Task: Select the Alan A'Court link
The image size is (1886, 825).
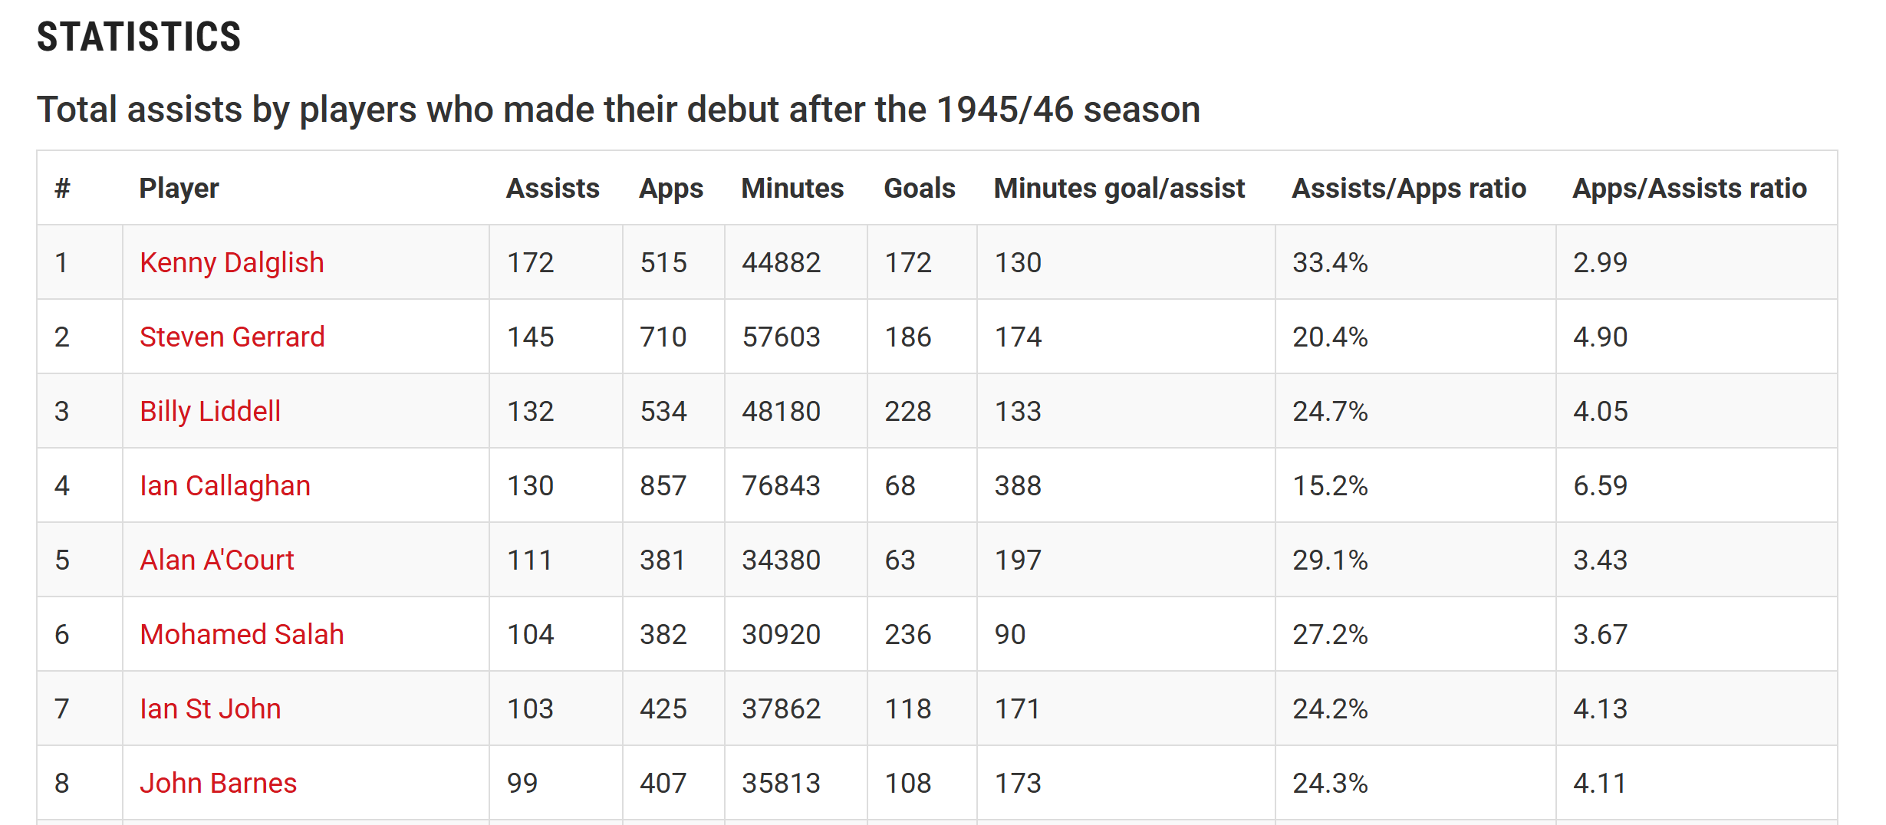Action: (x=216, y=560)
